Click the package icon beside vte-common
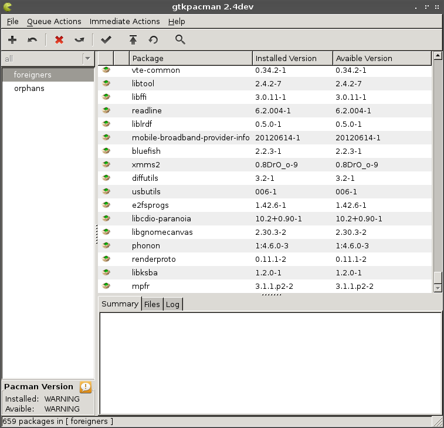The height and width of the screenshot is (428, 444). [x=106, y=70]
